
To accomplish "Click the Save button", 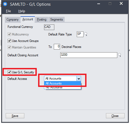I will coord(15,116).
